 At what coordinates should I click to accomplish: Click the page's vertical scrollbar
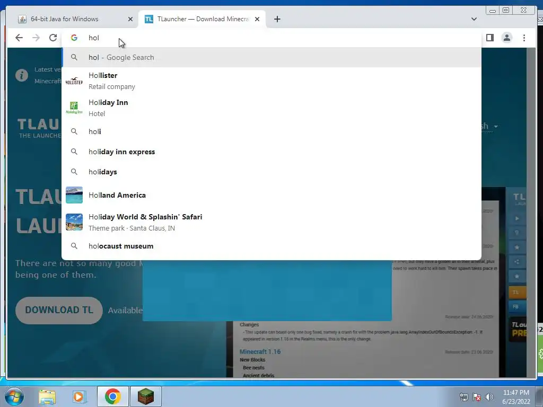pyautogui.click(x=532, y=212)
